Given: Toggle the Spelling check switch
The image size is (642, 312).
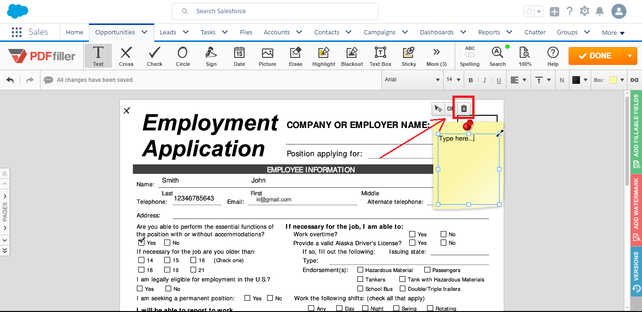Looking at the screenshot, I should click(x=469, y=55).
